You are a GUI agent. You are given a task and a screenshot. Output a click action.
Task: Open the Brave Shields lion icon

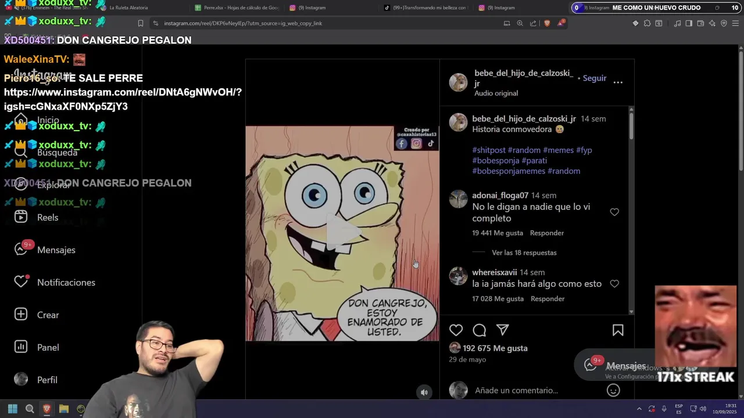(x=547, y=23)
